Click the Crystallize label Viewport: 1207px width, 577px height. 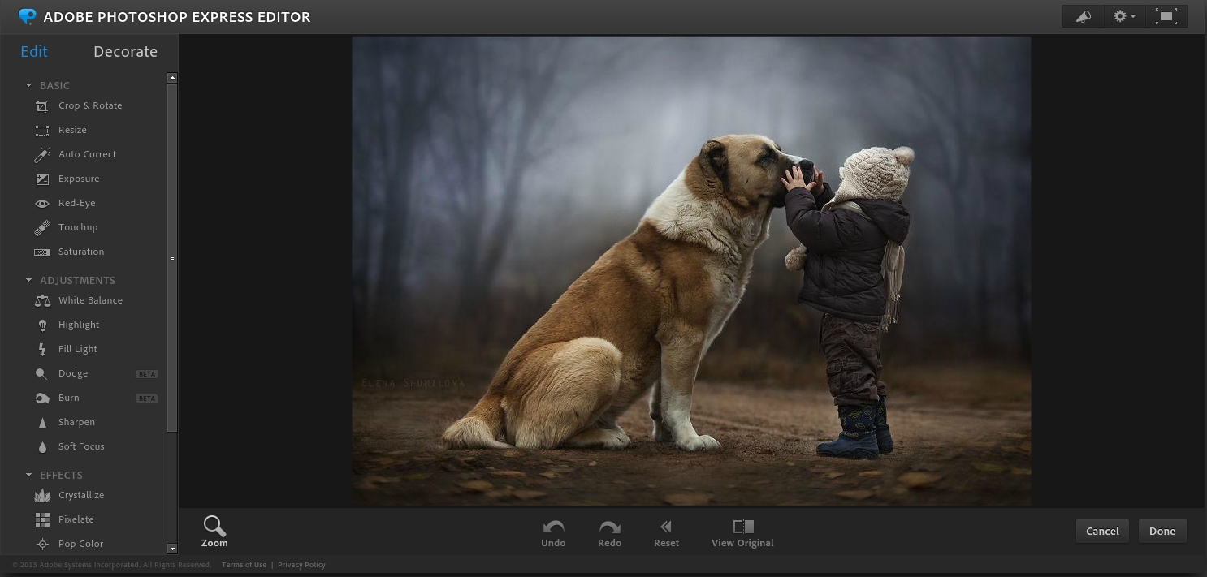(81, 495)
